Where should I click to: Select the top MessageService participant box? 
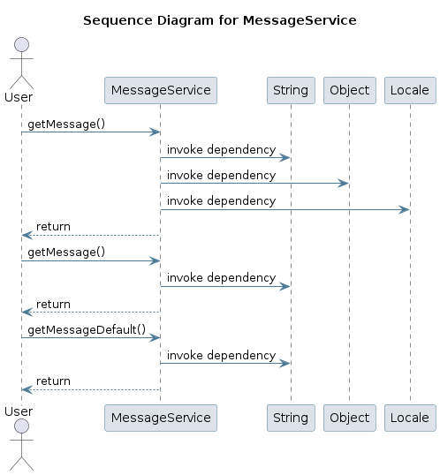[161, 90]
